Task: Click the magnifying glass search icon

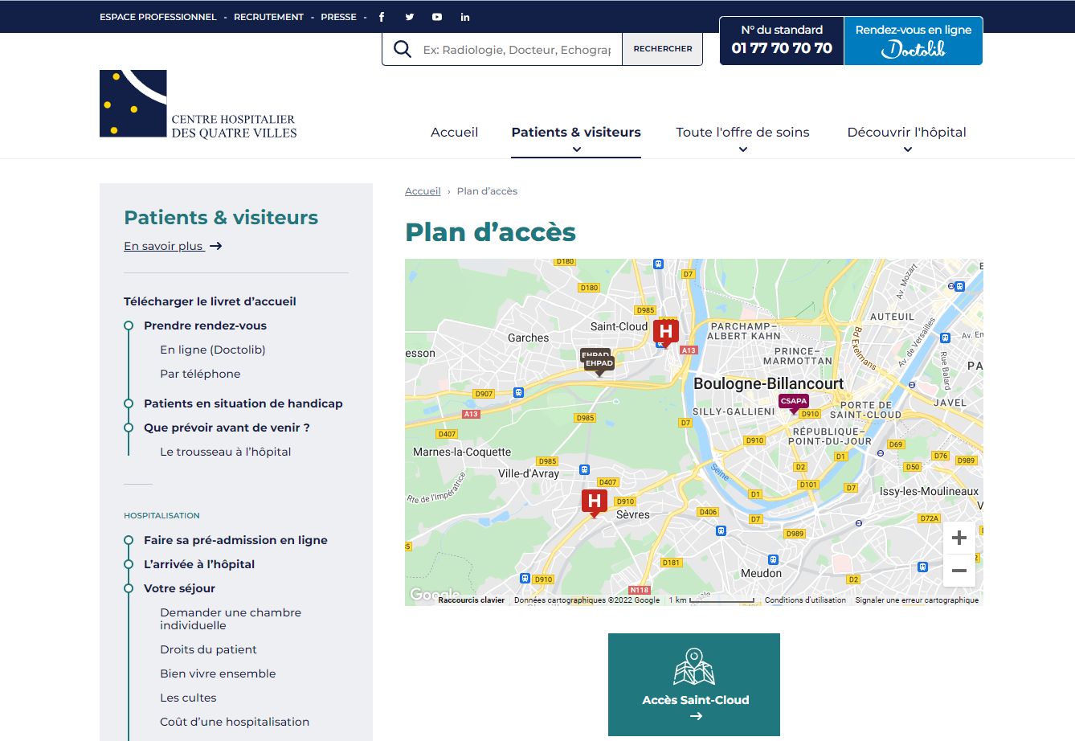Action: [403, 50]
